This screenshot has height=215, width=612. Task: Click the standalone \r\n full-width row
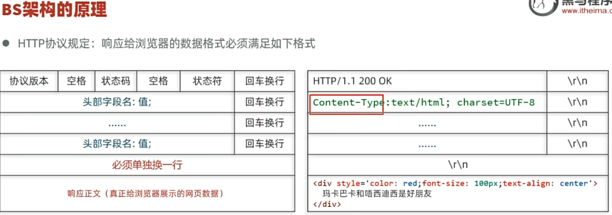pos(458,165)
